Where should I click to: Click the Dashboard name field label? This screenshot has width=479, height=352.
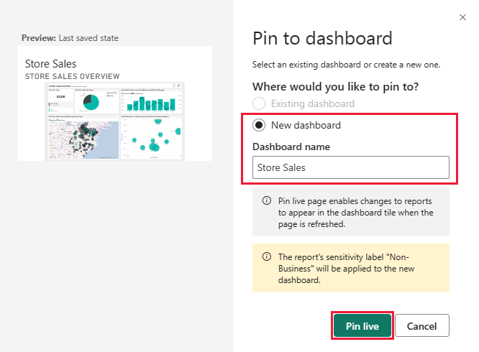tap(291, 147)
